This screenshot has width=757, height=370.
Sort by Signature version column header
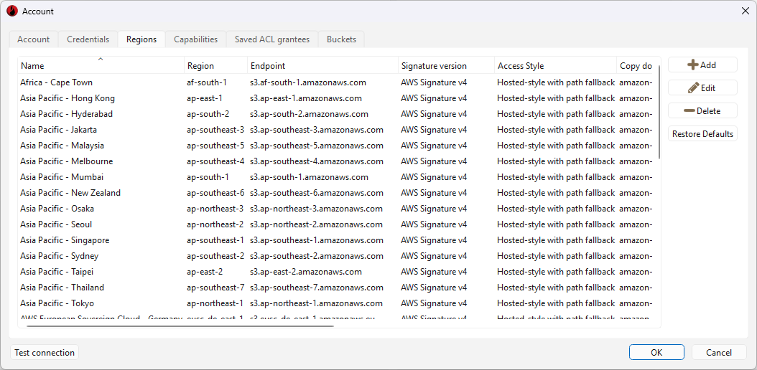446,66
